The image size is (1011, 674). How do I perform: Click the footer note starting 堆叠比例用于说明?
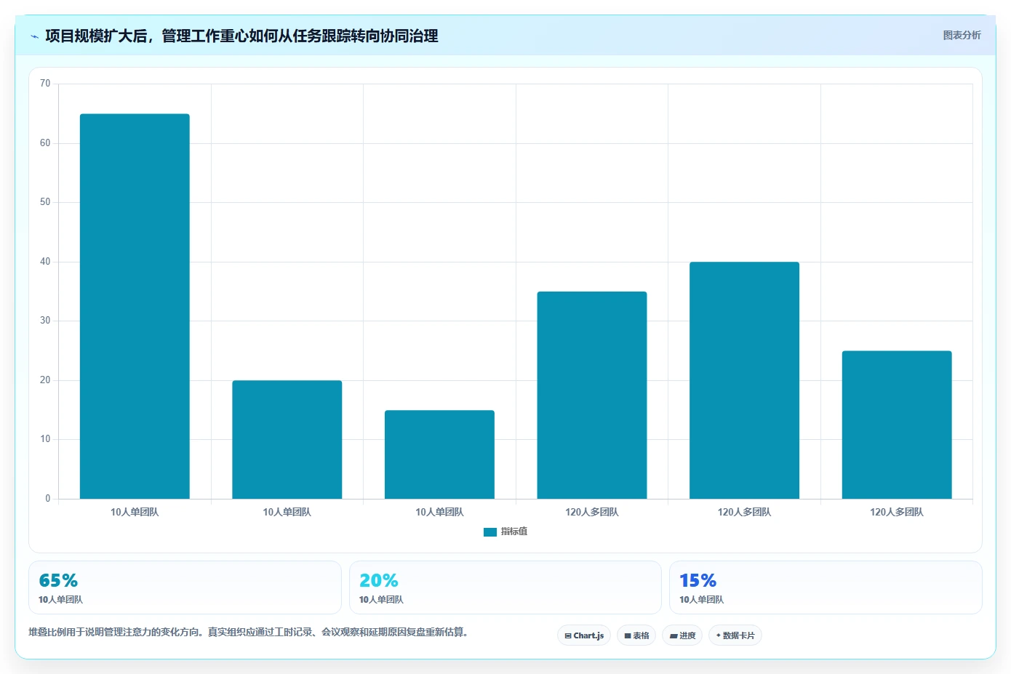[248, 632]
